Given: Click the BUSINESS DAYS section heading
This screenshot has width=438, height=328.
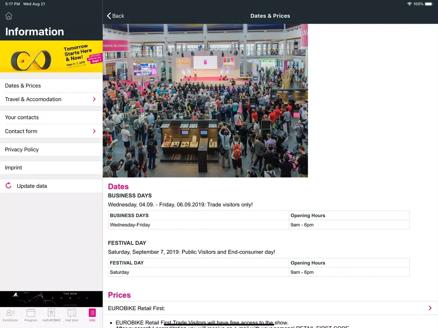Looking at the screenshot, I should tap(130, 196).
